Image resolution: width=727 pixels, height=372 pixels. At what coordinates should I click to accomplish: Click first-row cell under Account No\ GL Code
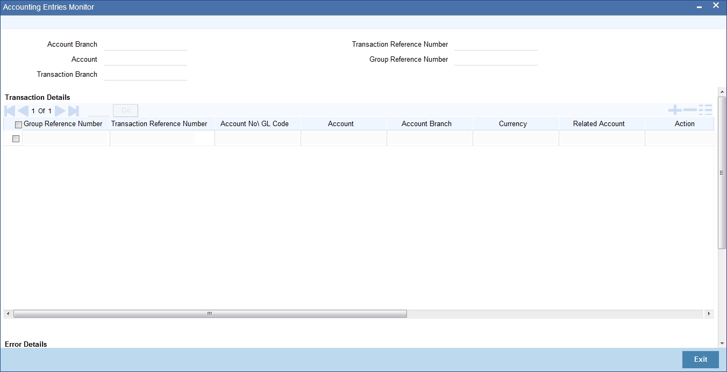coord(258,138)
